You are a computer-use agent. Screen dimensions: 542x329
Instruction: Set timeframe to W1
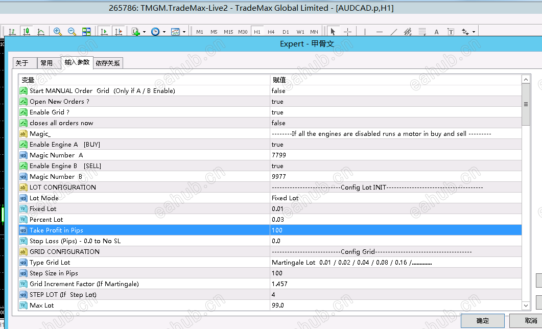point(300,32)
